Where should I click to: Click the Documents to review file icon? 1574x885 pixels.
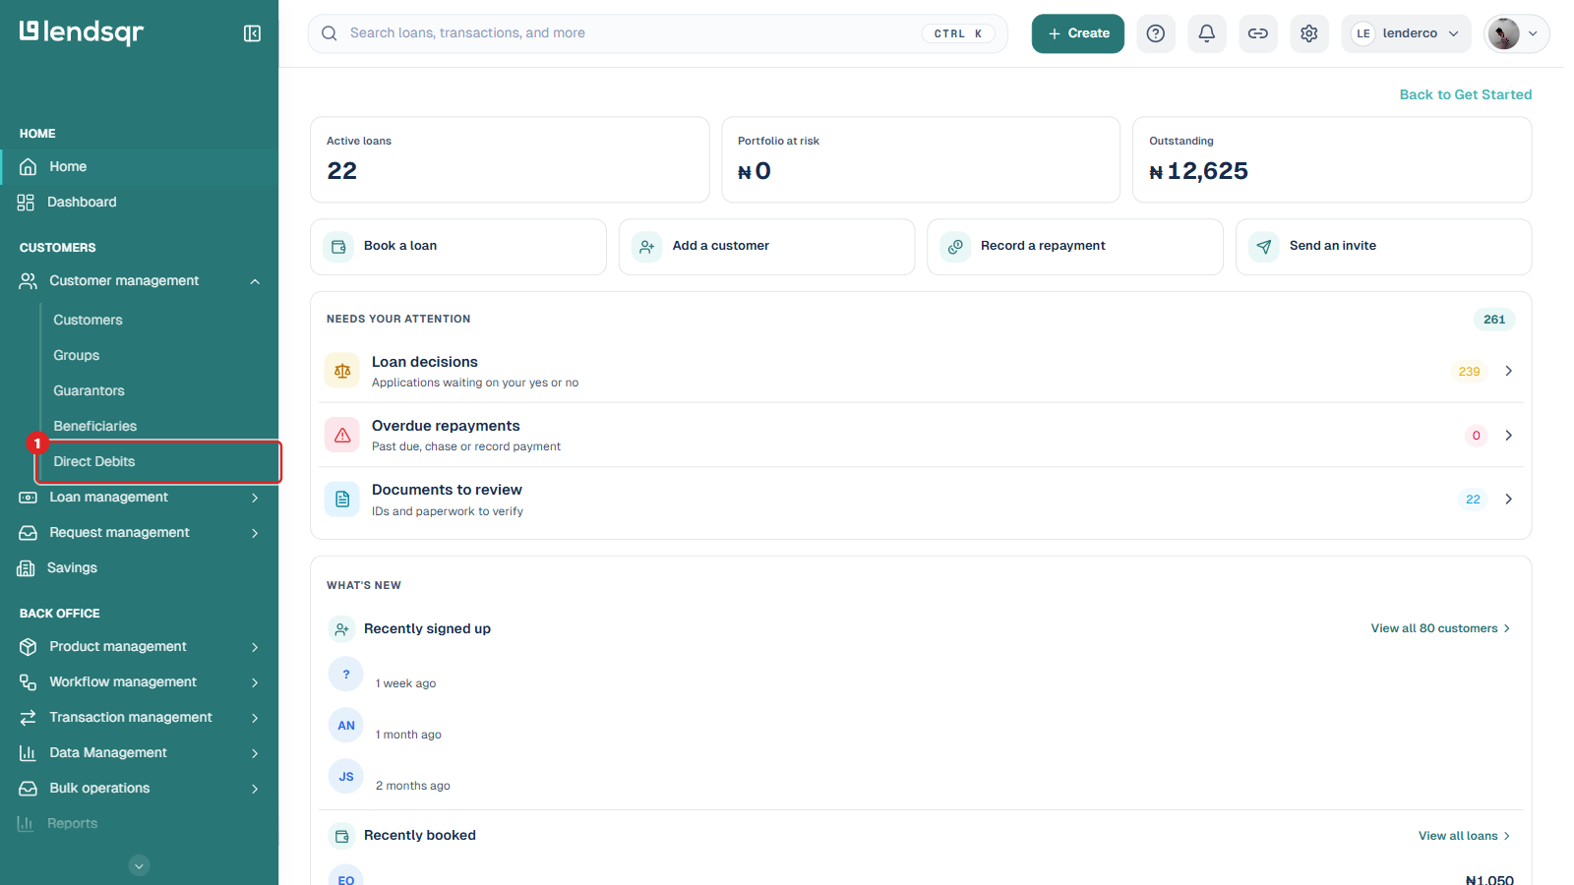(x=342, y=499)
